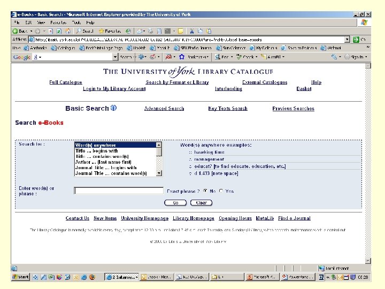
Task: Click the Clear button
Action: (202, 203)
